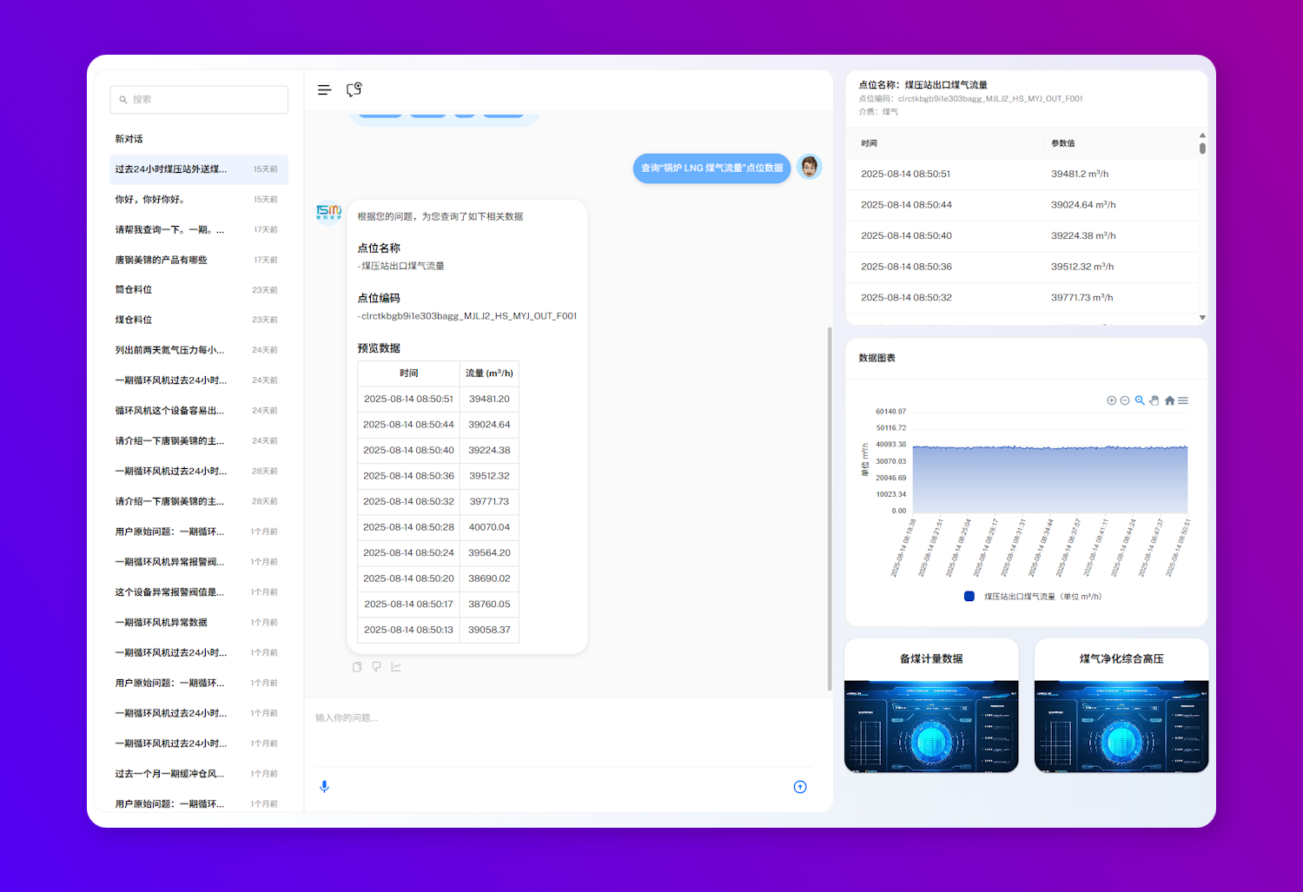This screenshot has height=892, width=1303.
Task: Start a new chat with the bubble-plus icon
Action: tap(354, 89)
